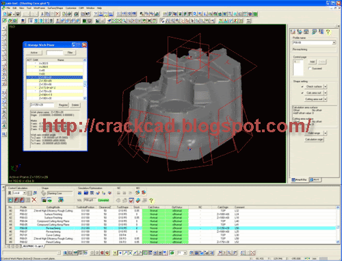Viewport: 342px width, 261px height.
Task: Select the Re-machining row 46 in the table
Action: tap(171, 232)
